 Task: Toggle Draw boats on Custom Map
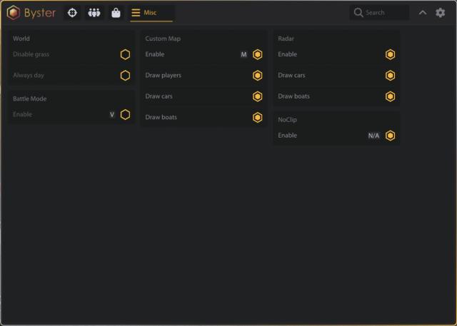coord(258,117)
